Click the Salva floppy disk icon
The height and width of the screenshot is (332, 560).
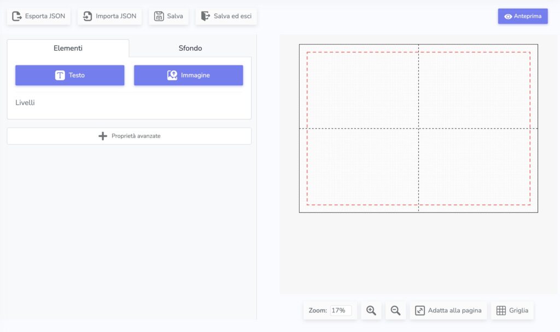pyautogui.click(x=159, y=16)
